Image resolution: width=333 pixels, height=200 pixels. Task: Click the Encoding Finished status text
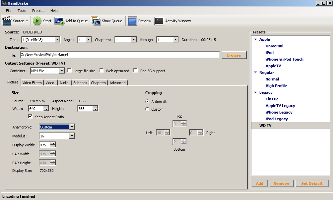tap(19, 196)
